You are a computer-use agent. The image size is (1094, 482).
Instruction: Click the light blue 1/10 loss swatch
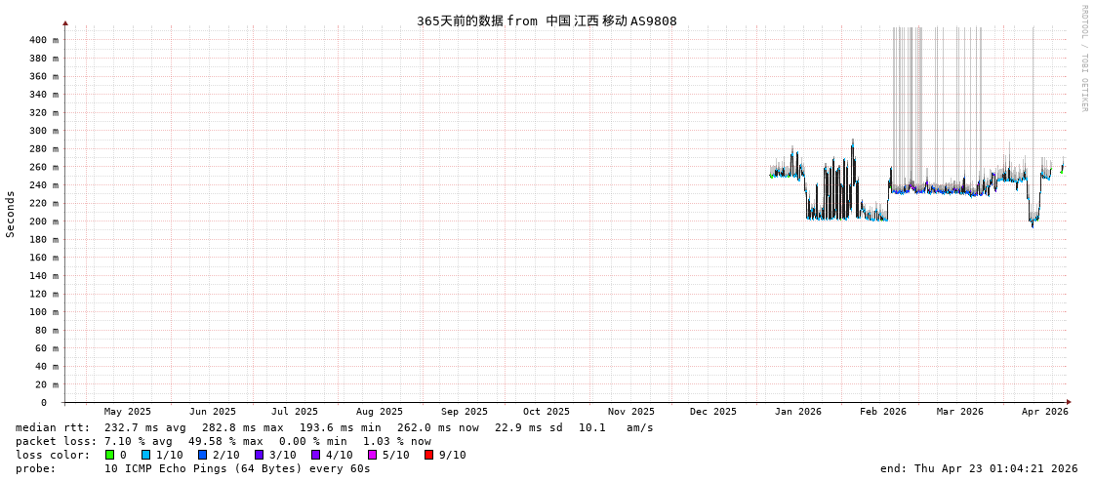pyautogui.click(x=145, y=455)
